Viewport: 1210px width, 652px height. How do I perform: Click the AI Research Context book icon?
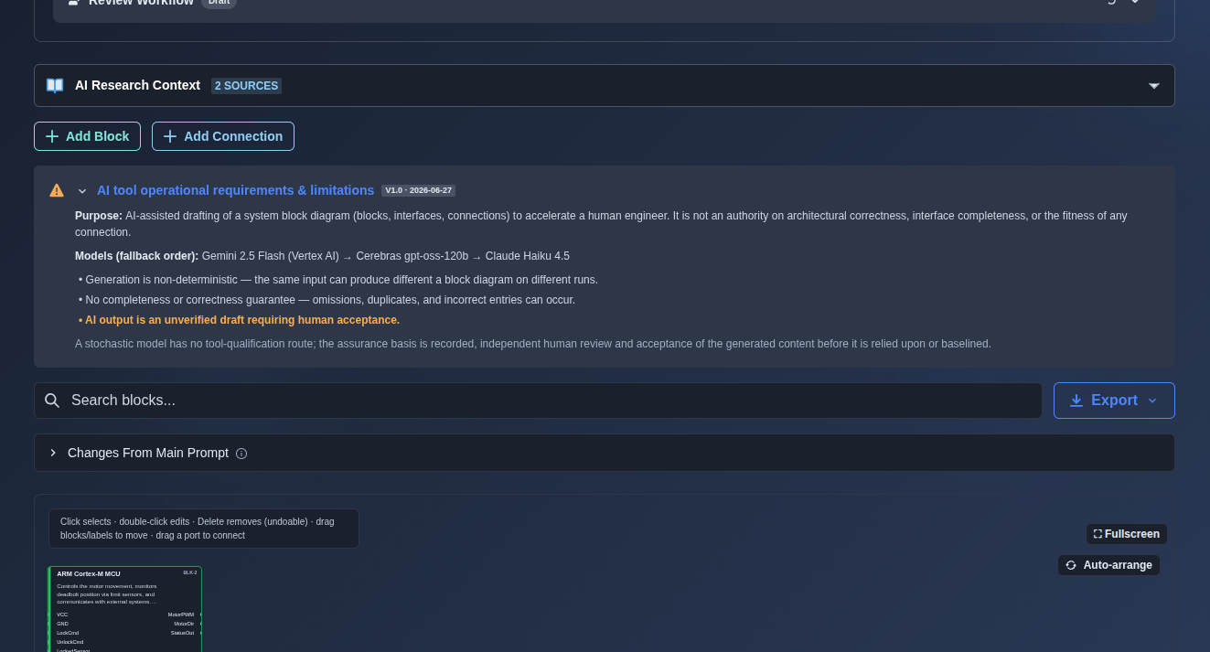point(55,85)
